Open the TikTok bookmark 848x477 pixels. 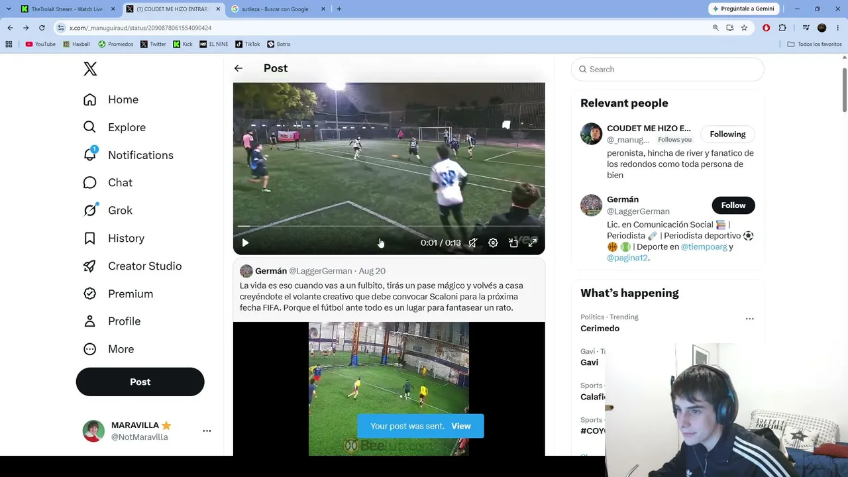pos(248,44)
